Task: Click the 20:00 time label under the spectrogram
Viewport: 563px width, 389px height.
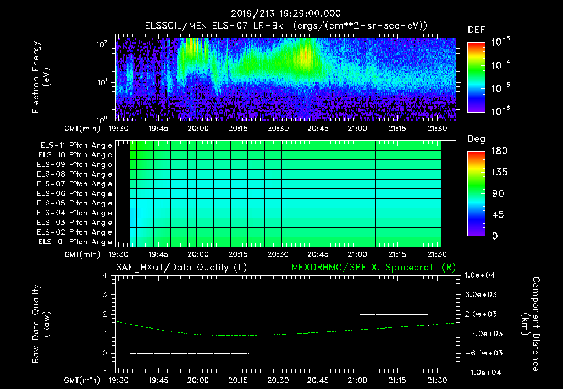Action: click(198, 129)
